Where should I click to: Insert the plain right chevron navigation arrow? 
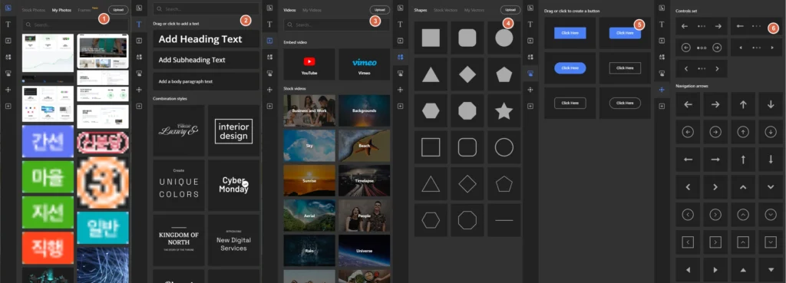716,187
